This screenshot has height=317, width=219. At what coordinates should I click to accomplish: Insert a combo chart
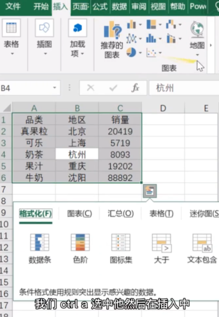point(171,39)
